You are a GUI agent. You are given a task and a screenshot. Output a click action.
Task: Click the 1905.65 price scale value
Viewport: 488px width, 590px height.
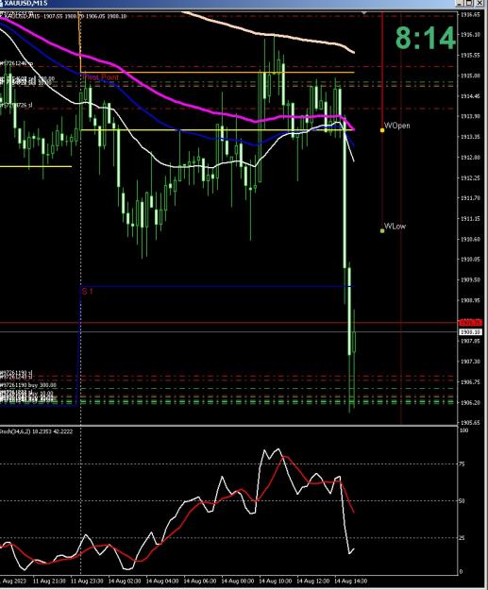click(470, 423)
